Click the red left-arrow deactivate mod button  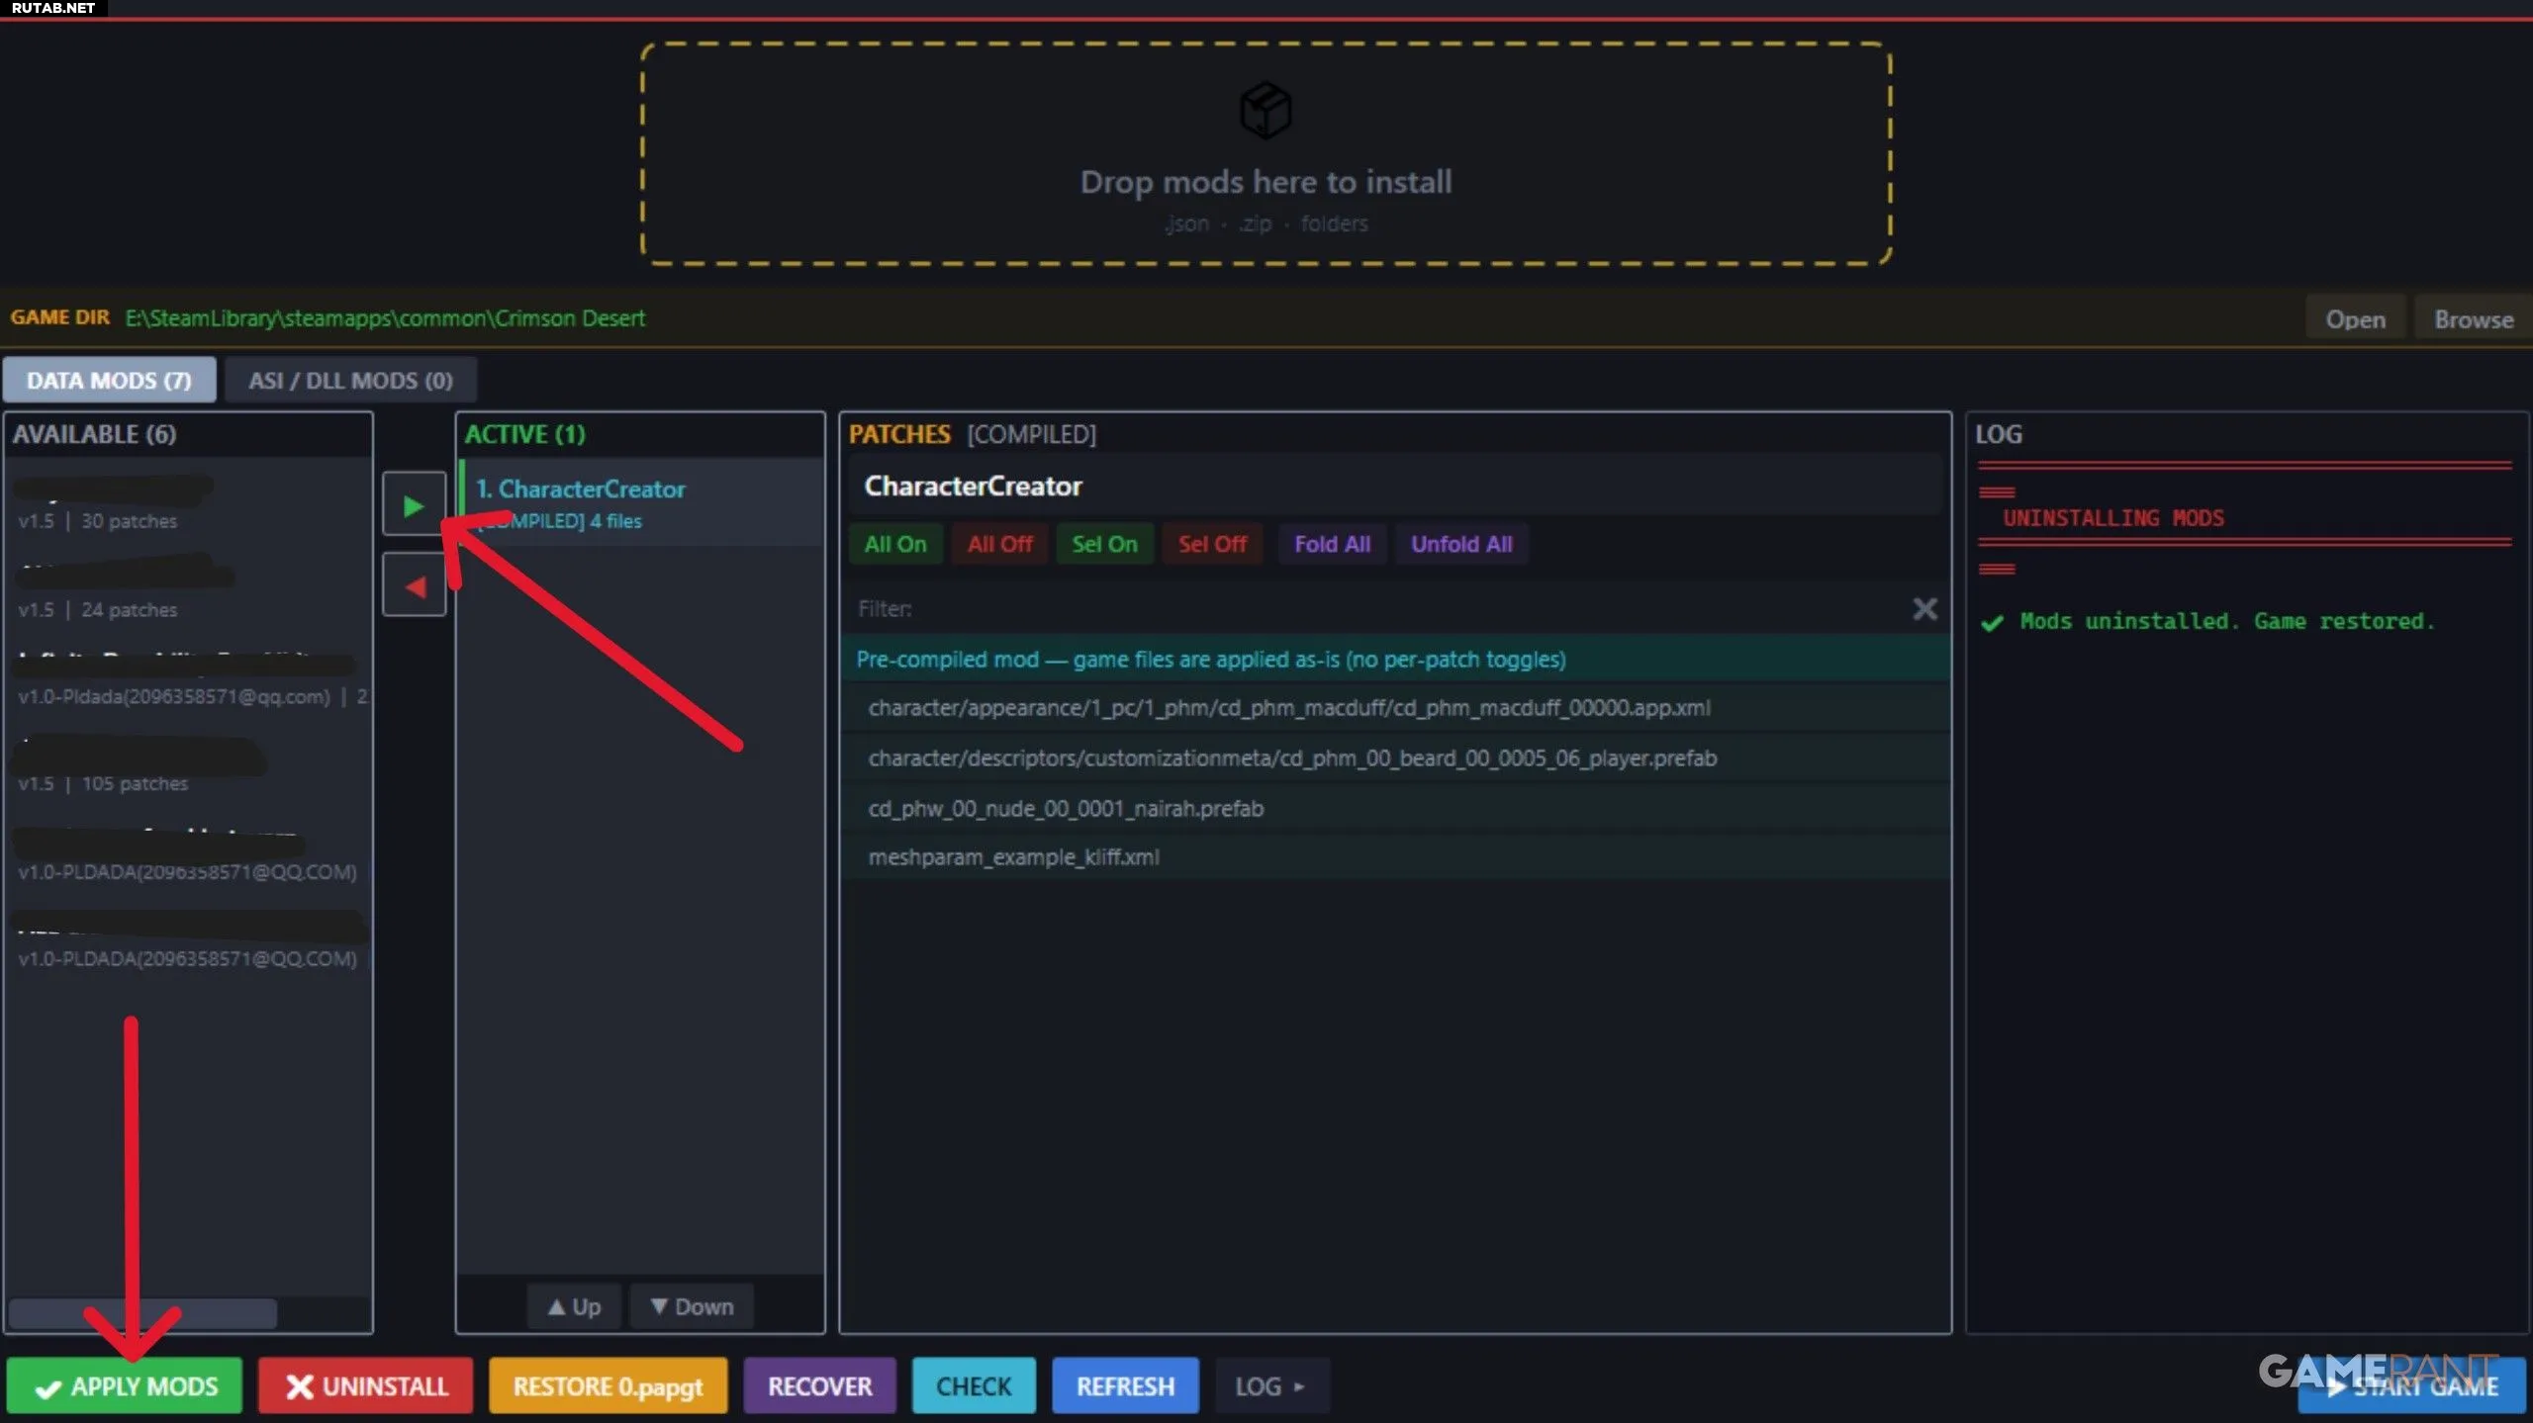pos(414,586)
